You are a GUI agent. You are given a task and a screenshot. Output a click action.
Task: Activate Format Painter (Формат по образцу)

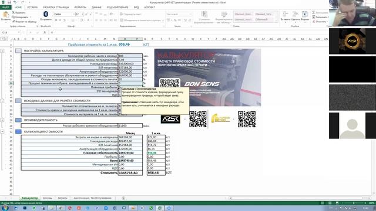tap(24, 22)
